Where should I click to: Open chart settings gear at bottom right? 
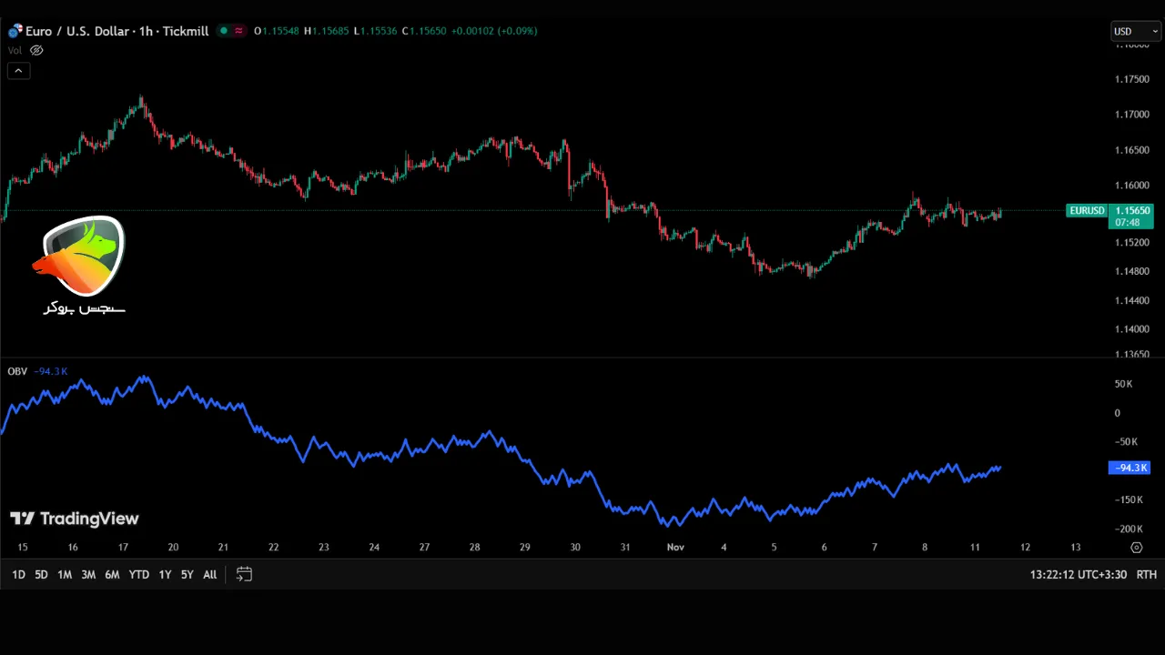pyautogui.click(x=1136, y=548)
